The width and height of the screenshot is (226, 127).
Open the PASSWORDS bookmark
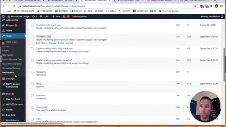tap(44, 11)
